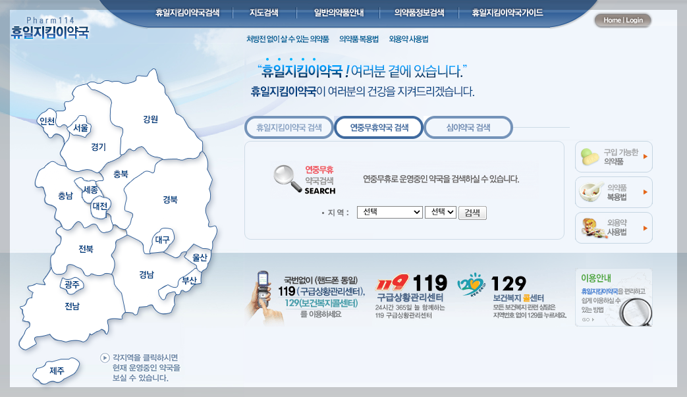The height and width of the screenshot is (397, 687).
Task: Select 강원 region on the map
Action: click(x=150, y=119)
